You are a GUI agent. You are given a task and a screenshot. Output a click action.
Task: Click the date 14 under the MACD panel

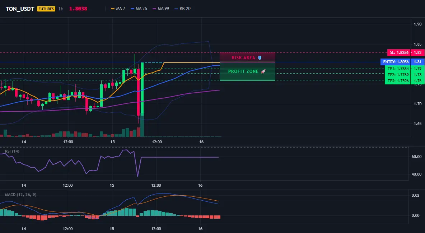click(24, 229)
